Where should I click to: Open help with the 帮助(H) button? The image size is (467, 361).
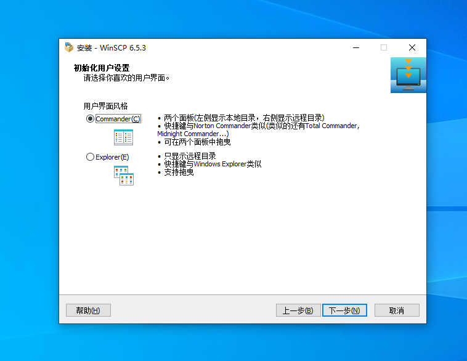click(x=88, y=310)
